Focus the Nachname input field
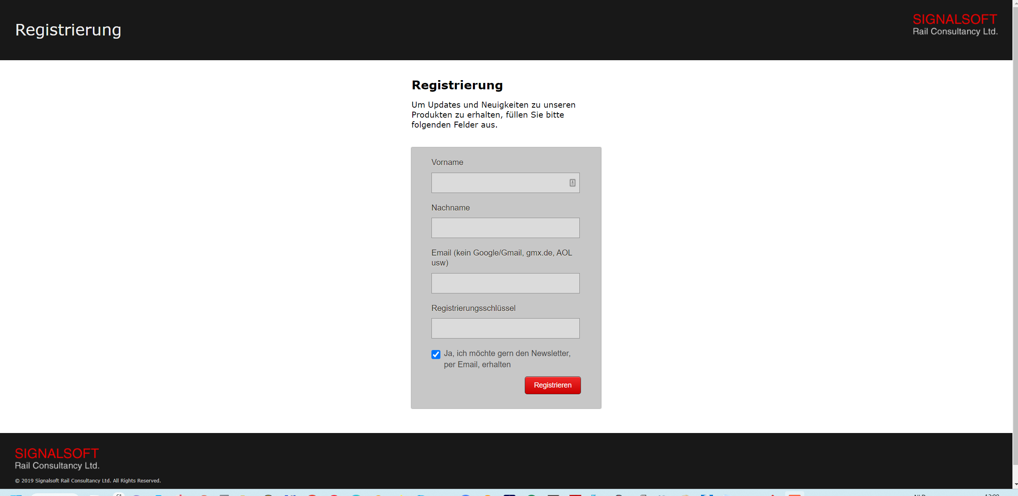 coord(505,228)
